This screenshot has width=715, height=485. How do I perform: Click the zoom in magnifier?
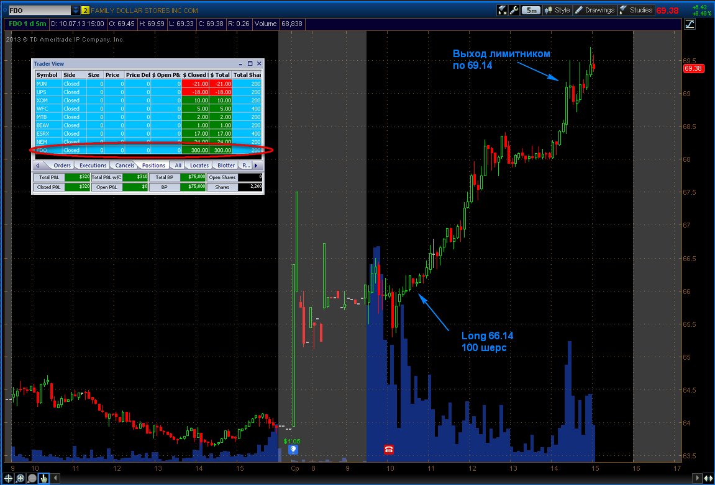(20, 478)
